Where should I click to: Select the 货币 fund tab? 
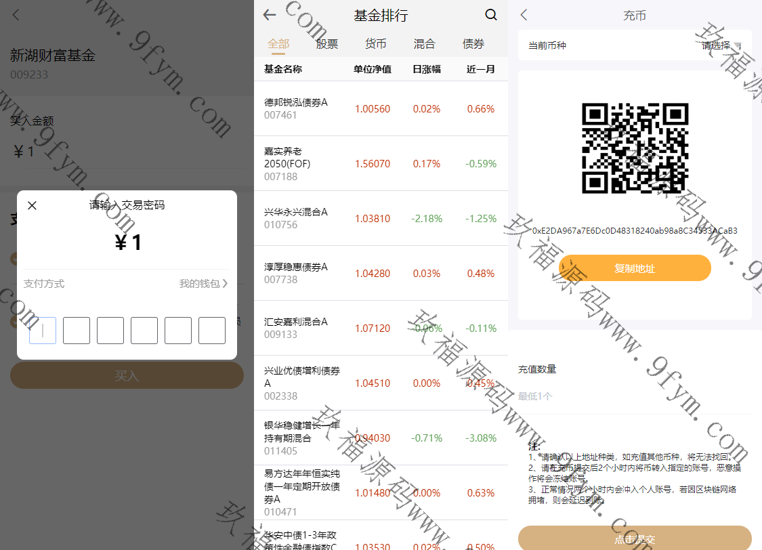[376, 44]
